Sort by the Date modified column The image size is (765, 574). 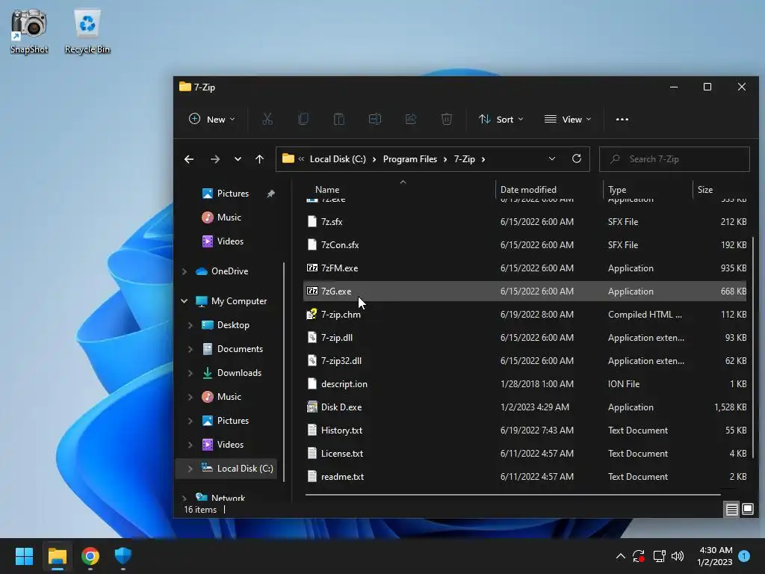(x=528, y=189)
